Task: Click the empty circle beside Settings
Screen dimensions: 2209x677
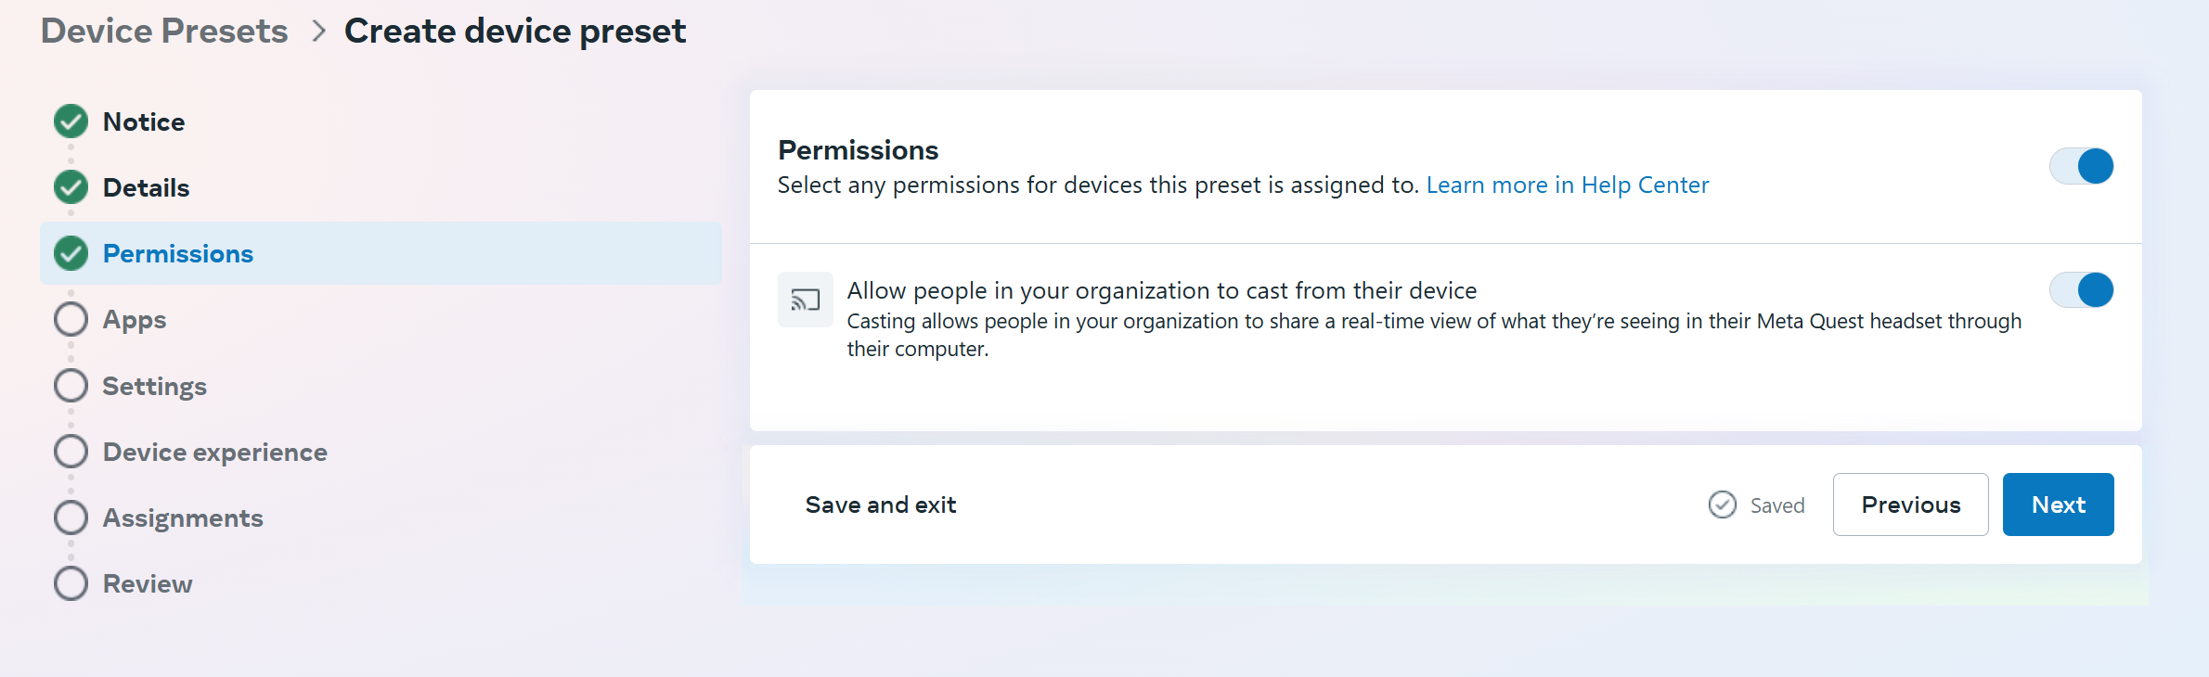Action: pyautogui.click(x=71, y=385)
